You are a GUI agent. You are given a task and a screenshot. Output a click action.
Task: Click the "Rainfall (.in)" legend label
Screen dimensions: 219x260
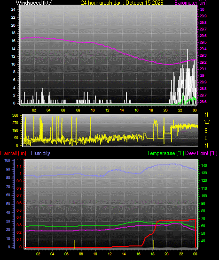coord(13,153)
